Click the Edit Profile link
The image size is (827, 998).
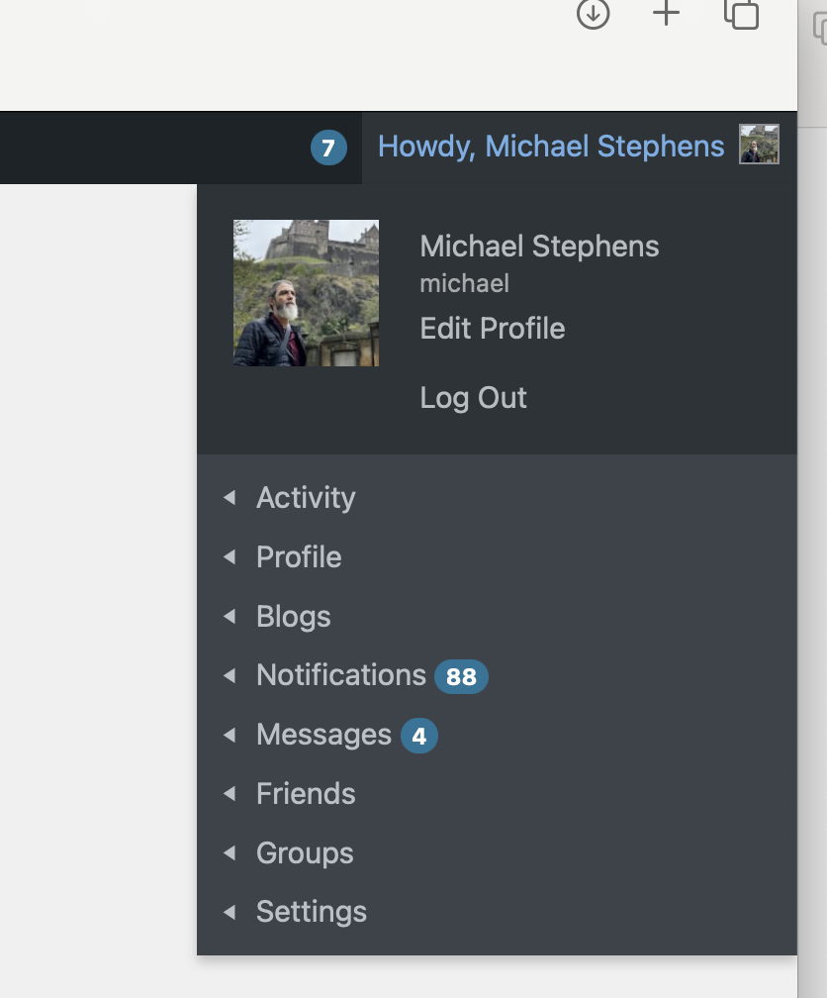pyautogui.click(x=493, y=329)
